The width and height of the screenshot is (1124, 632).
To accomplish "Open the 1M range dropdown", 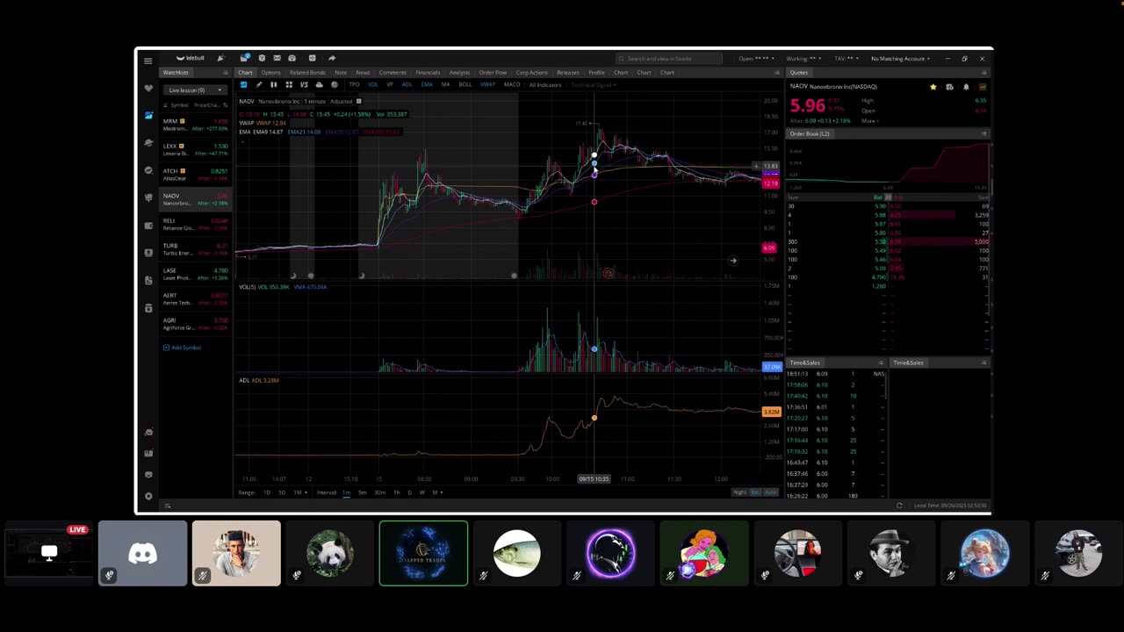I will (300, 492).
